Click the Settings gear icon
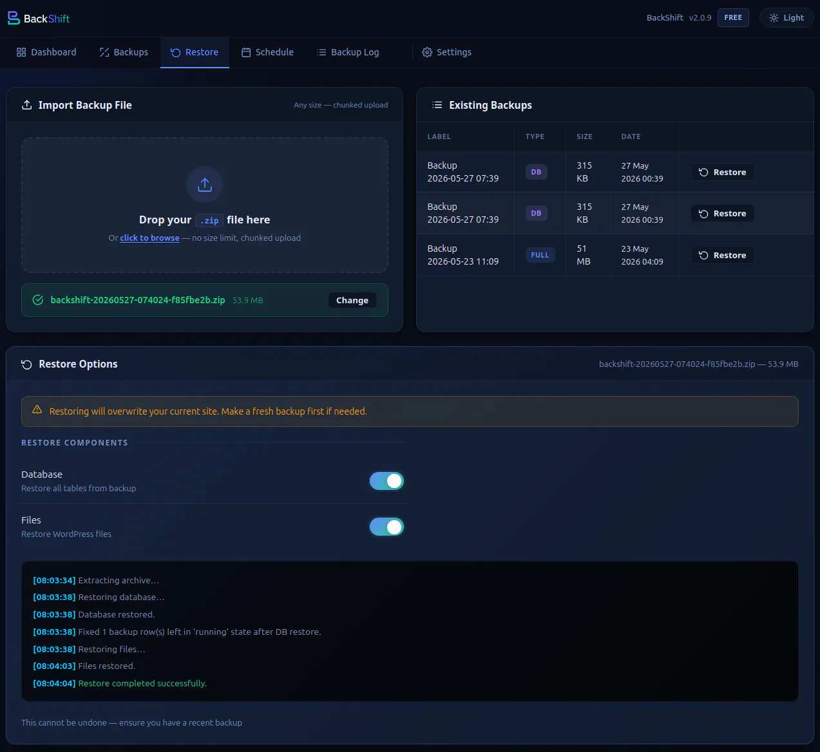 (x=427, y=52)
